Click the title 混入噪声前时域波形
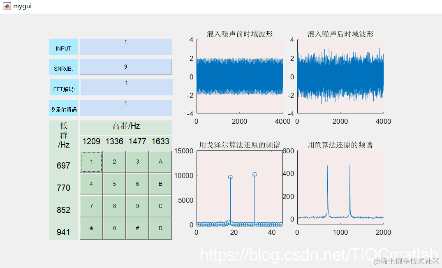The height and width of the screenshot is (268, 442). pos(240,34)
